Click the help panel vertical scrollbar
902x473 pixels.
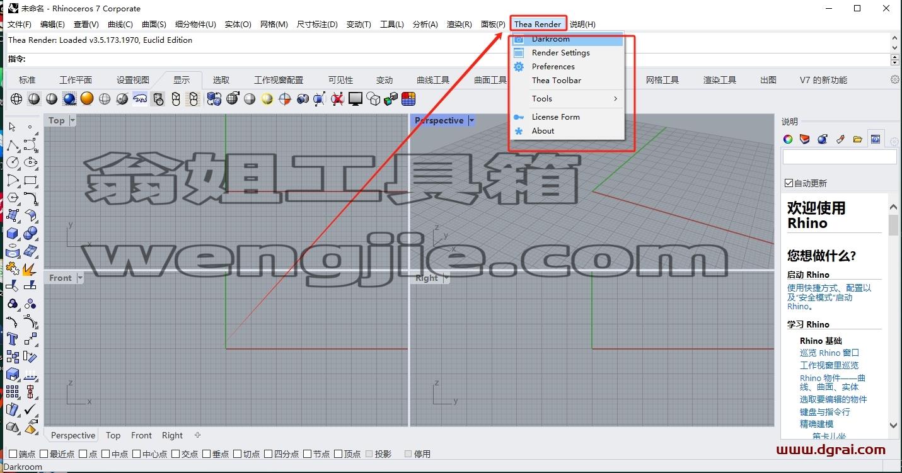coord(893,315)
